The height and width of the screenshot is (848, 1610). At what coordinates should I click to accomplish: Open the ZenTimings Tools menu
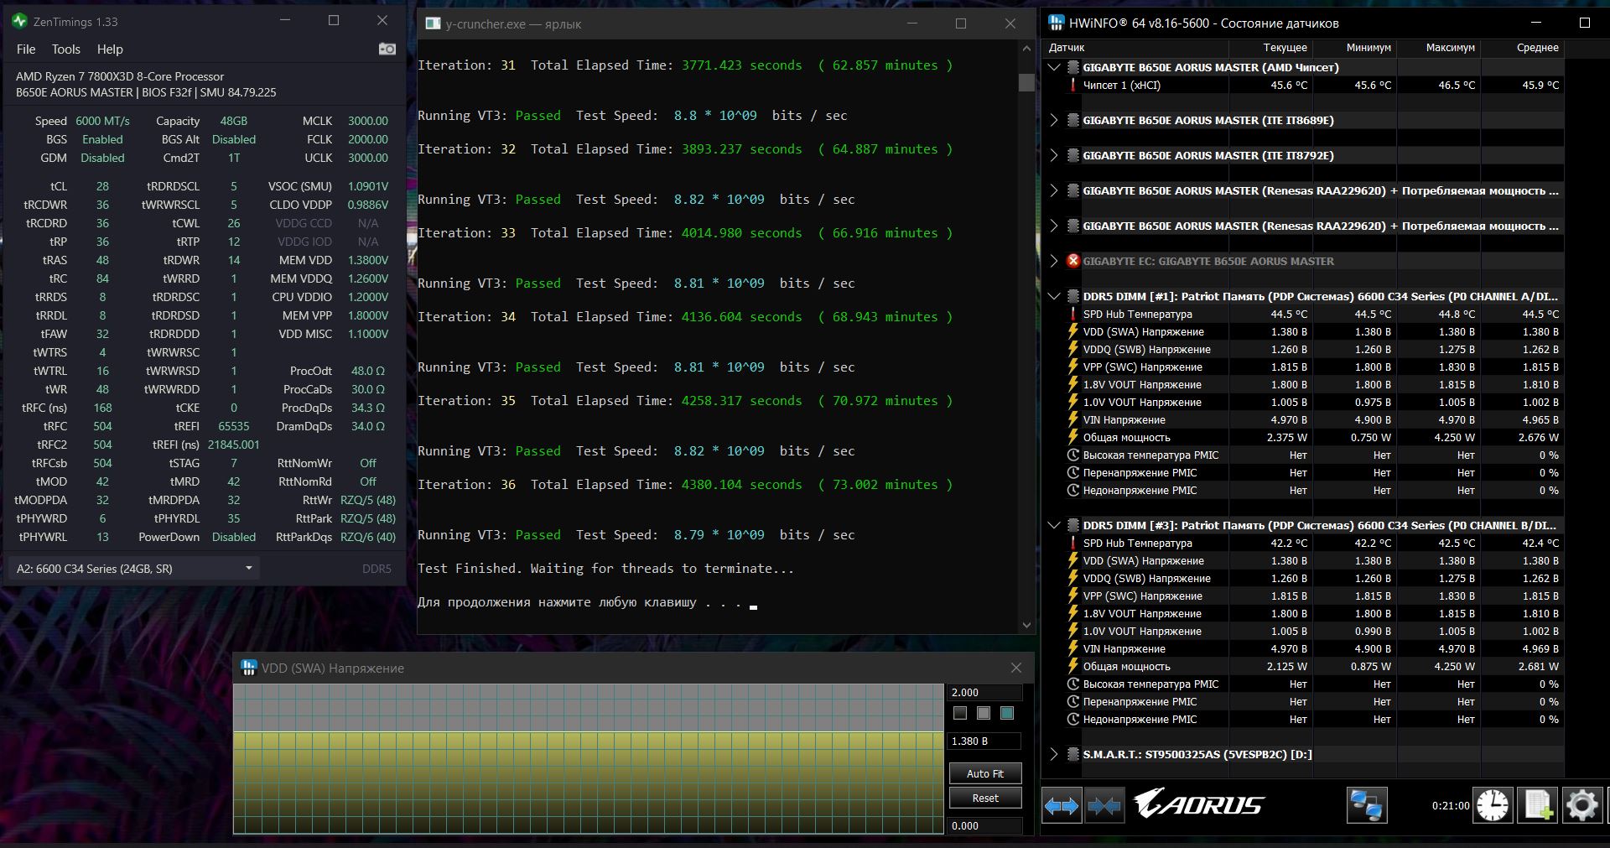(x=66, y=49)
